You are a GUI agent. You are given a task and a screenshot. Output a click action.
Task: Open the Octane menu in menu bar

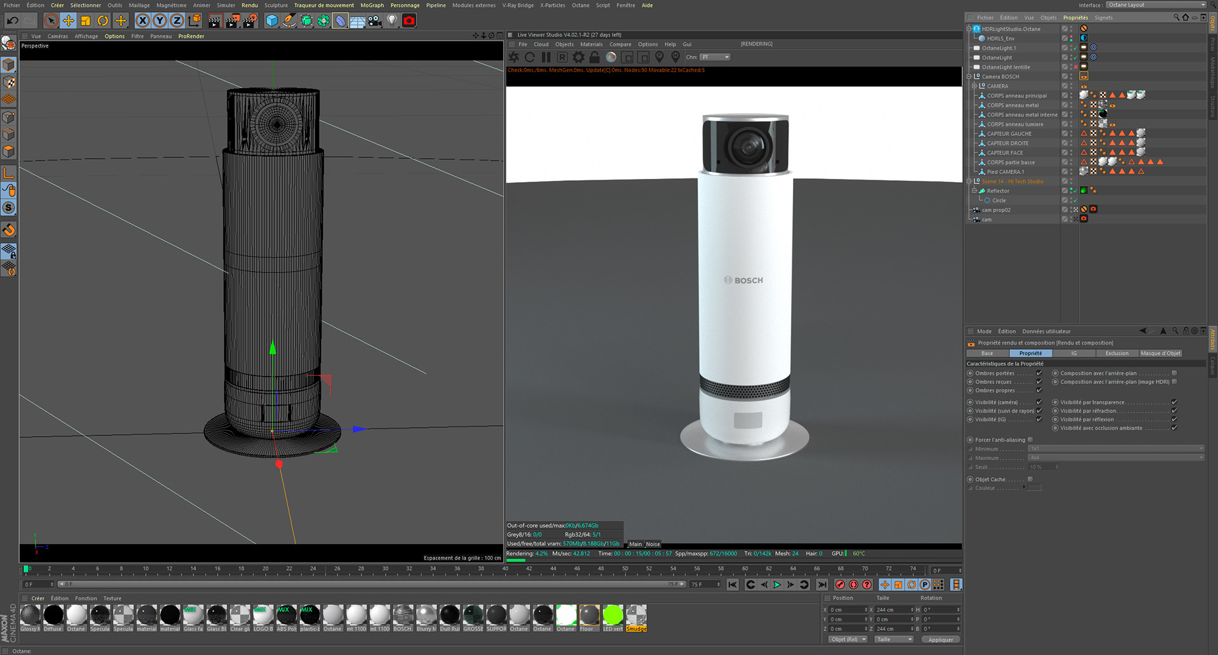tap(580, 5)
